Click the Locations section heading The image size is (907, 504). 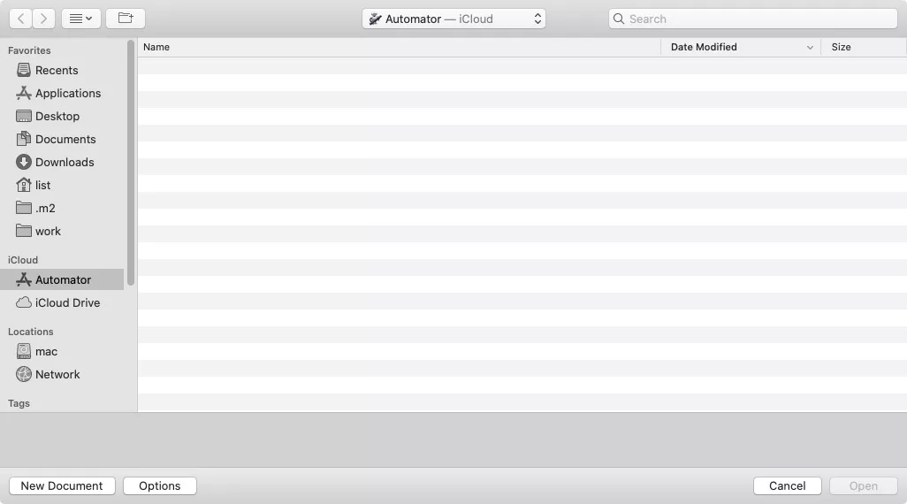point(31,332)
